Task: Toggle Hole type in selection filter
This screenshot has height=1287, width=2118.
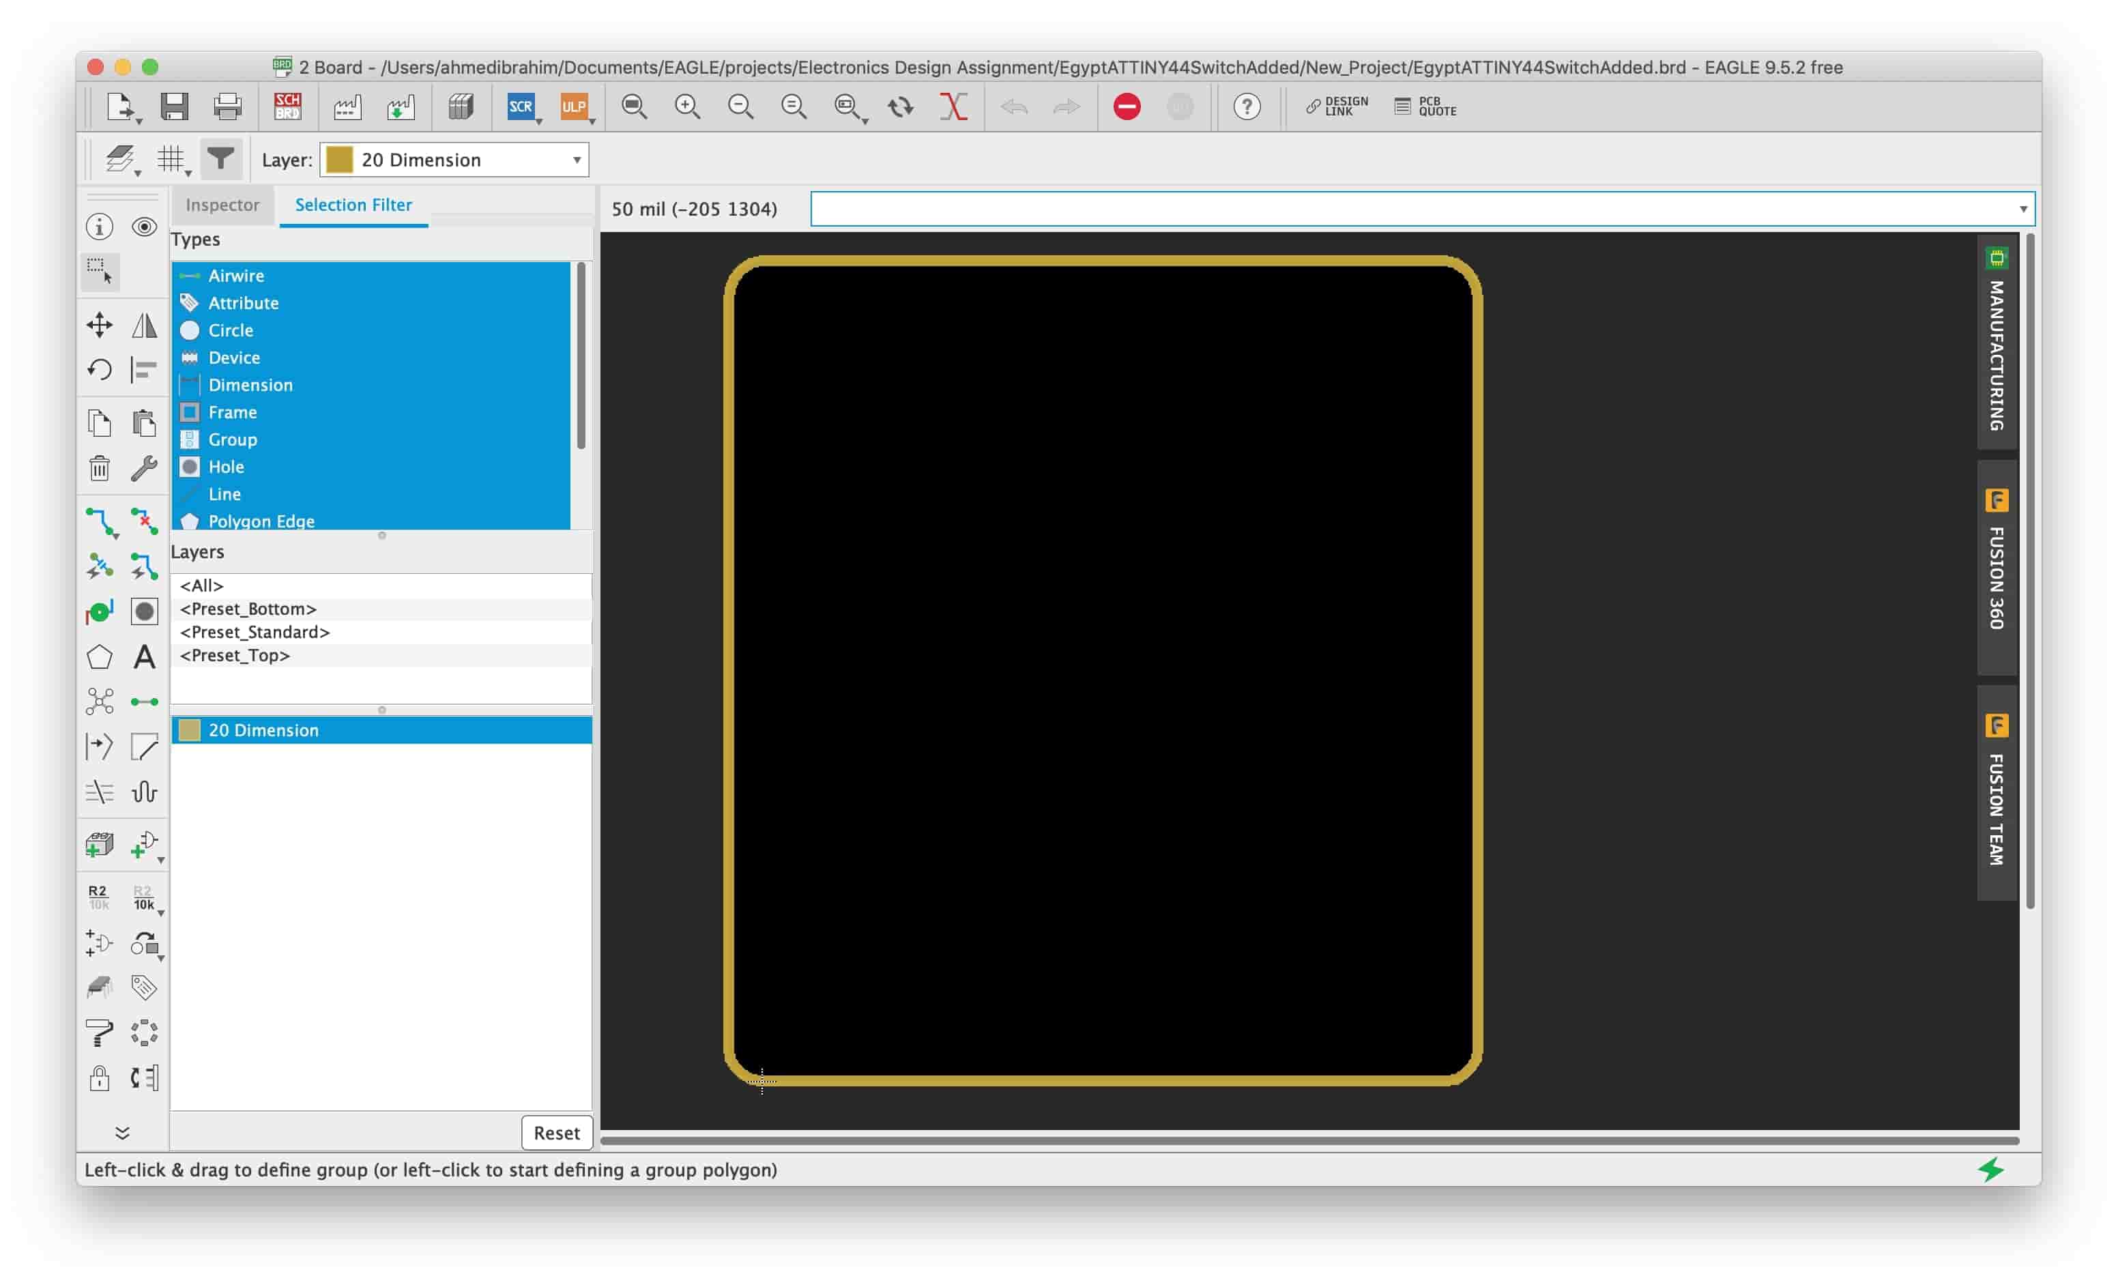Action: [224, 466]
